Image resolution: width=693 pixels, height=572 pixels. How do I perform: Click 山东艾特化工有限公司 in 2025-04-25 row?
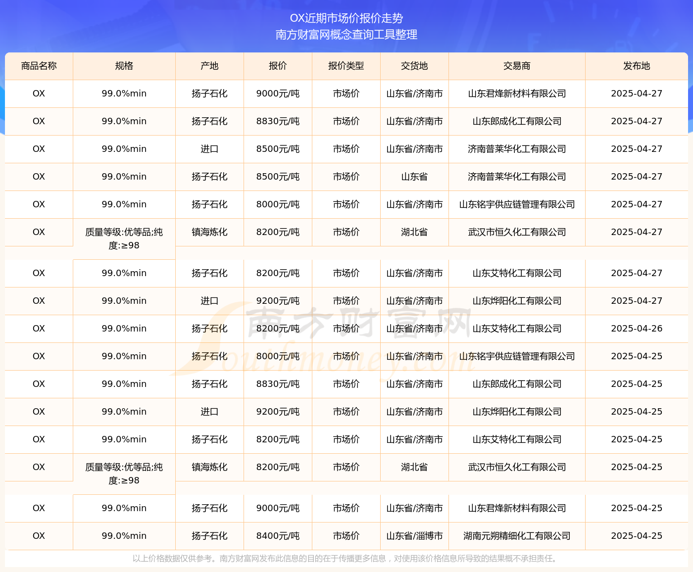(517, 439)
